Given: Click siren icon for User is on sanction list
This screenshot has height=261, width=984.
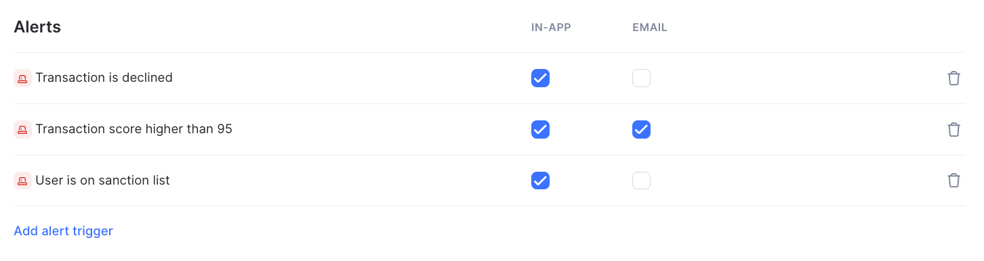Looking at the screenshot, I should click(22, 181).
